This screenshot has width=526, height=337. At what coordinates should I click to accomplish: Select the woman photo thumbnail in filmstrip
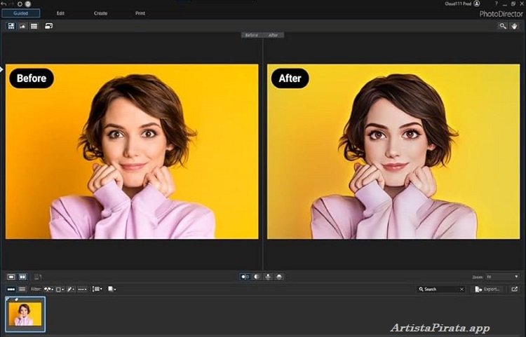point(25,313)
